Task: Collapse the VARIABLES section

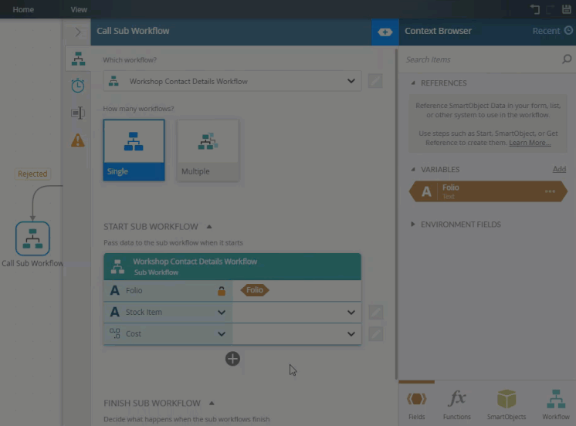Action: pos(413,169)
